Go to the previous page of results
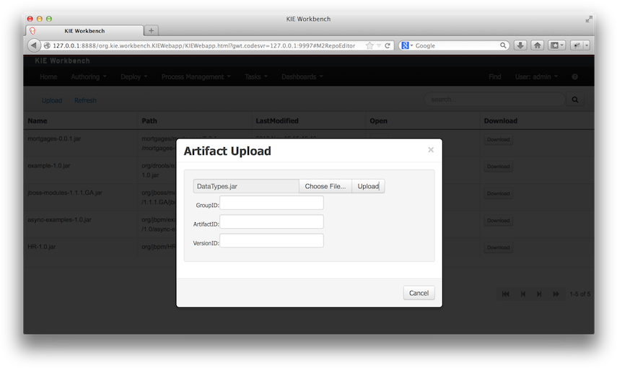This screenshot has height=368, width=617. coord(523,294)
